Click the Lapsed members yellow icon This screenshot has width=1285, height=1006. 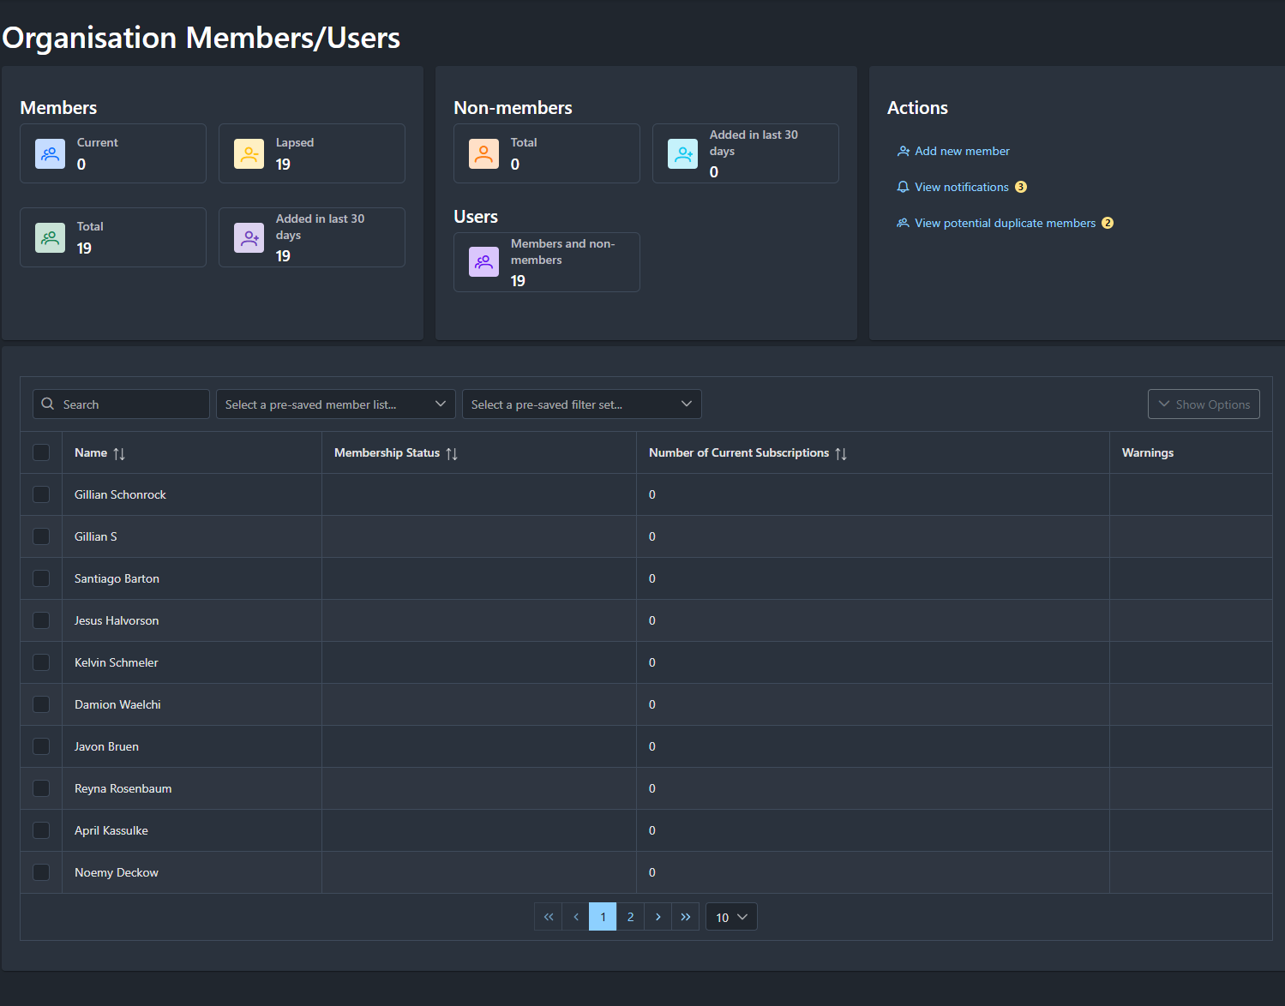tap(249, 154)
